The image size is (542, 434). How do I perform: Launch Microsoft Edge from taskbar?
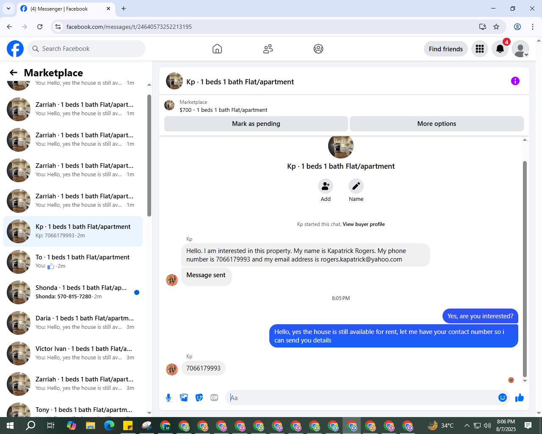109,426
